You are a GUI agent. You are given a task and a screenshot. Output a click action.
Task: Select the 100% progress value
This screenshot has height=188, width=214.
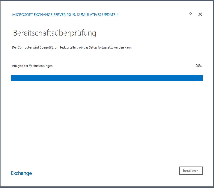(198, 66)
